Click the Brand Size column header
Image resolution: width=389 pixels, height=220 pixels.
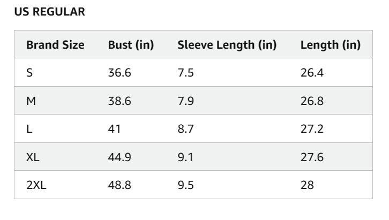[x=55, y=45]
